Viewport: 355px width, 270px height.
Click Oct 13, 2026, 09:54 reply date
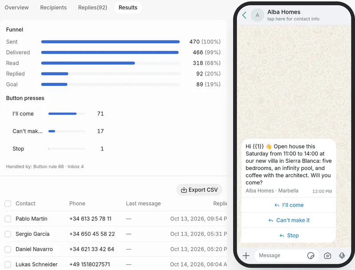[x=198, y=219]
